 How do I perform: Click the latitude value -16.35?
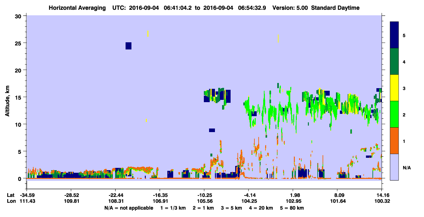point(159,195)
